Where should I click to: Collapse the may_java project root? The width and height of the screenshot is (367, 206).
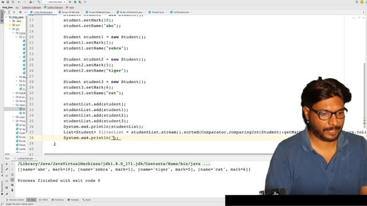tap(7, 17)
